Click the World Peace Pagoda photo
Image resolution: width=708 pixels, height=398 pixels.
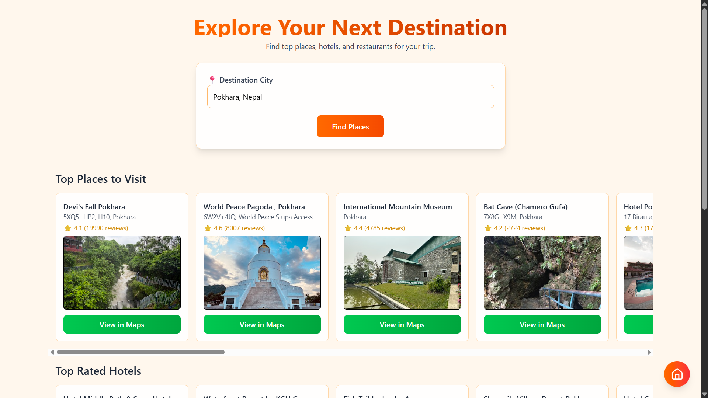[x=262, y=272]
